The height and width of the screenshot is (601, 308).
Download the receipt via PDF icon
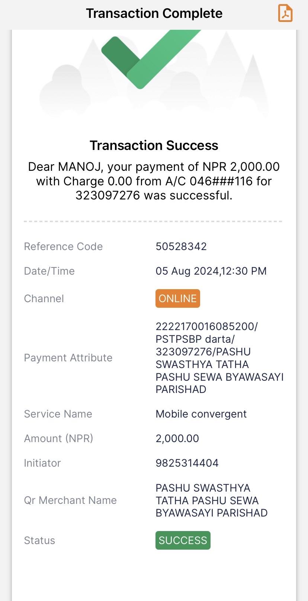pos(285,13)
